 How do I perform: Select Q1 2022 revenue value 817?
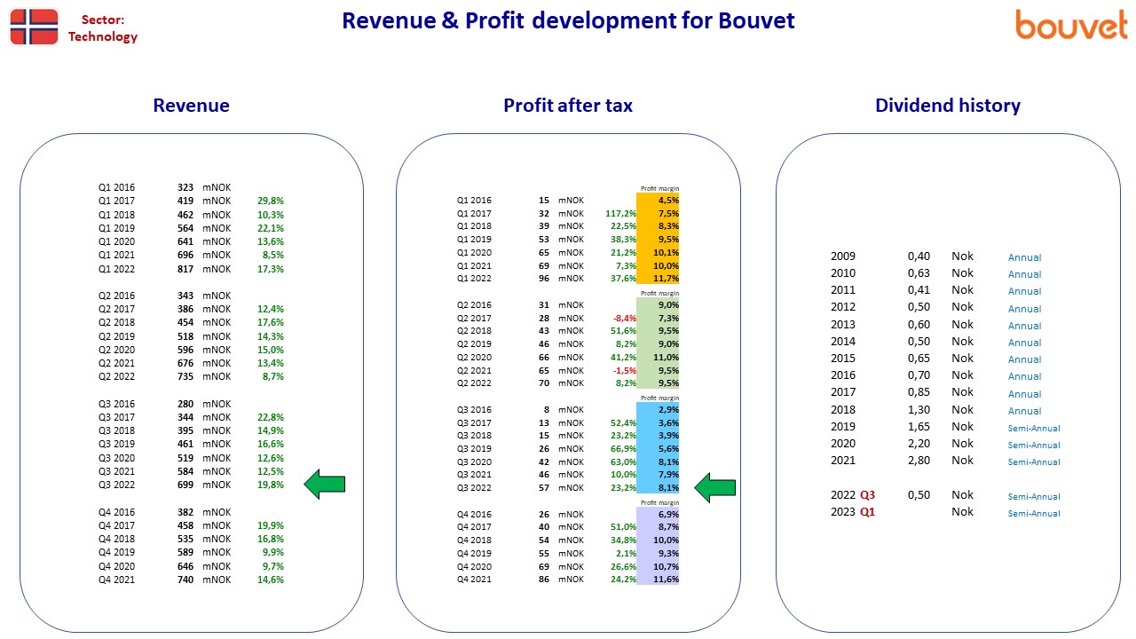point(185,269)
